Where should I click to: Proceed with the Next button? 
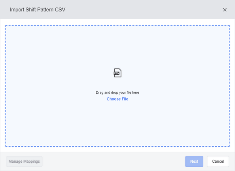point(194,161)
